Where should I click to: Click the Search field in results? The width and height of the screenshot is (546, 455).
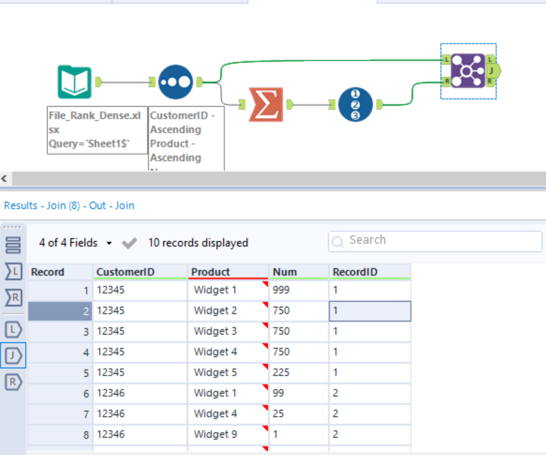point(435,241)
